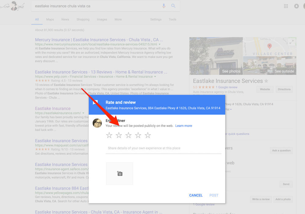305x214 pixels.
Task: Click the add photo camera icon
Action: [120, 173]
